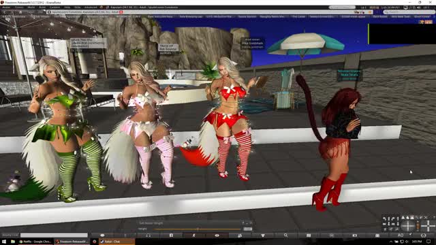Click the eye icon on the bottom toolbar
Viewport: 436px width, 245px height.
217,235
